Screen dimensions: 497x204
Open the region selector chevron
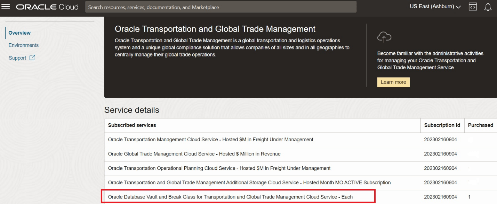click(459, 6)
